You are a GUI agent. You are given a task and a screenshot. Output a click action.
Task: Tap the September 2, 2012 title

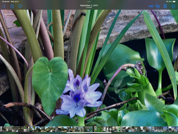[x=89, y=5]
